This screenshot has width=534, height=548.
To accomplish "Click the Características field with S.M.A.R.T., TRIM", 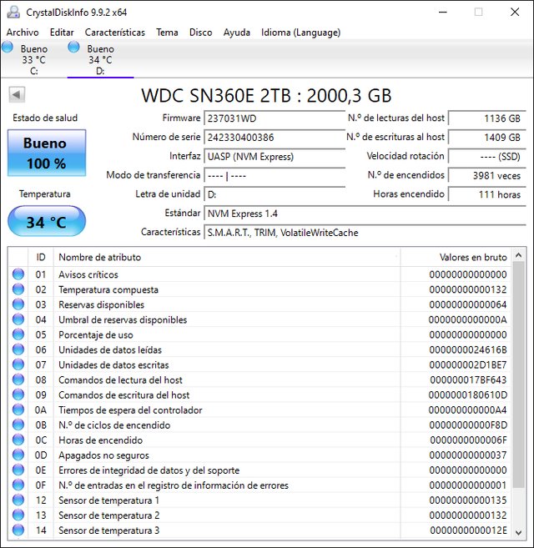I will (365, 233).
